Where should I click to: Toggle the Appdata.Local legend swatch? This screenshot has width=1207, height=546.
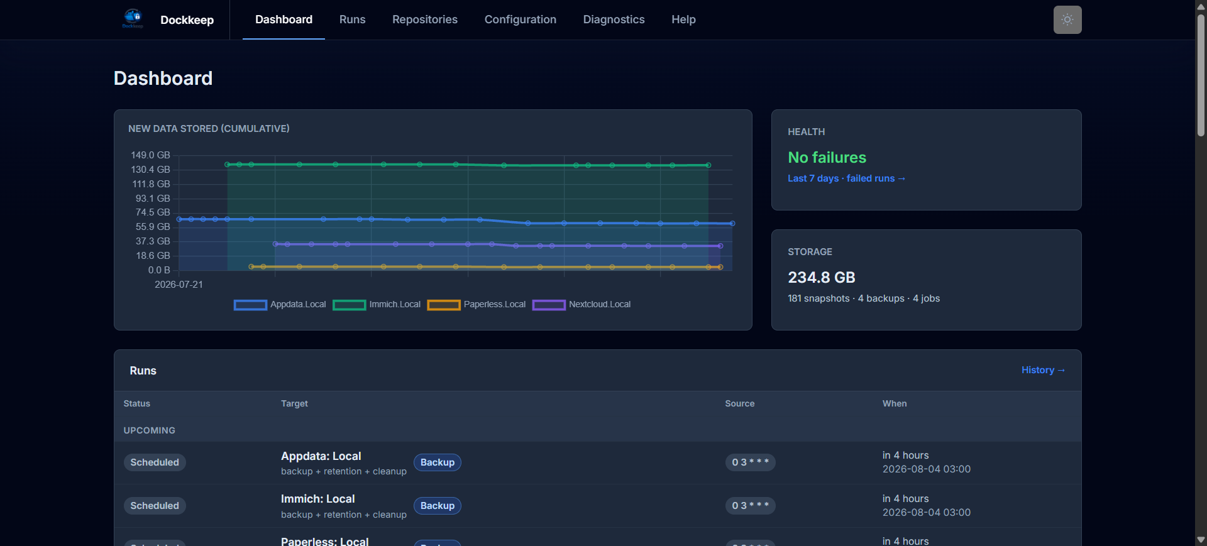pyautogui.click(x=250, y=305)
